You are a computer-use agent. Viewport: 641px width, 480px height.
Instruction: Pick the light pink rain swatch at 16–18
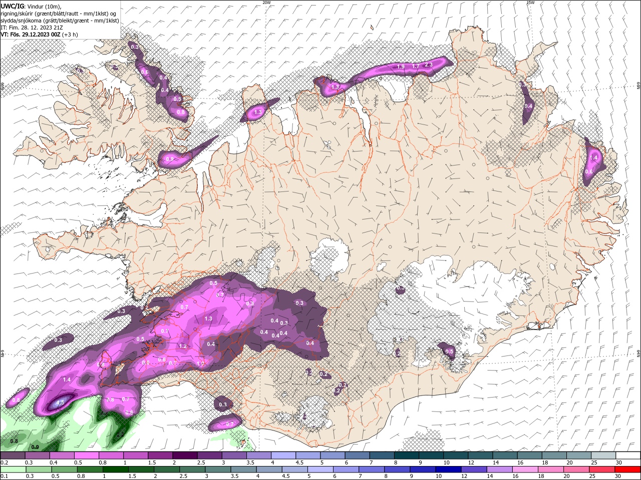pyautogui.click(x=525, y=469)
